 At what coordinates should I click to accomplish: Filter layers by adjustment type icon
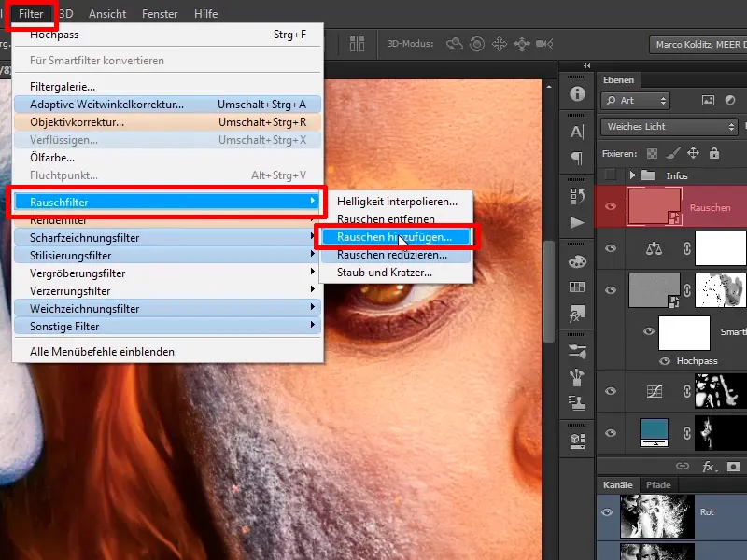730,100
